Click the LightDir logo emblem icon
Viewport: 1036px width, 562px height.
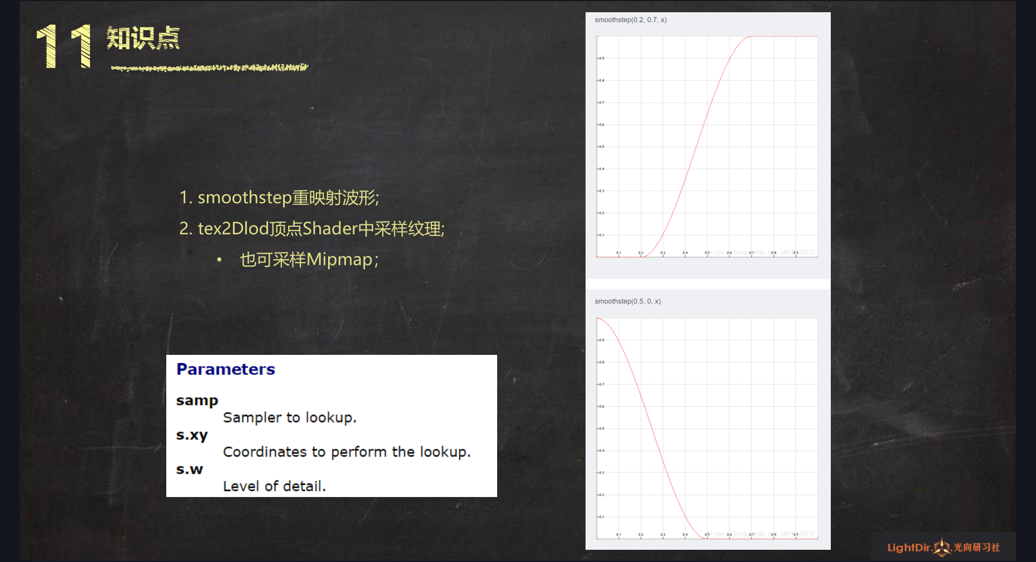pyautogui.click(x=942, y=548)
